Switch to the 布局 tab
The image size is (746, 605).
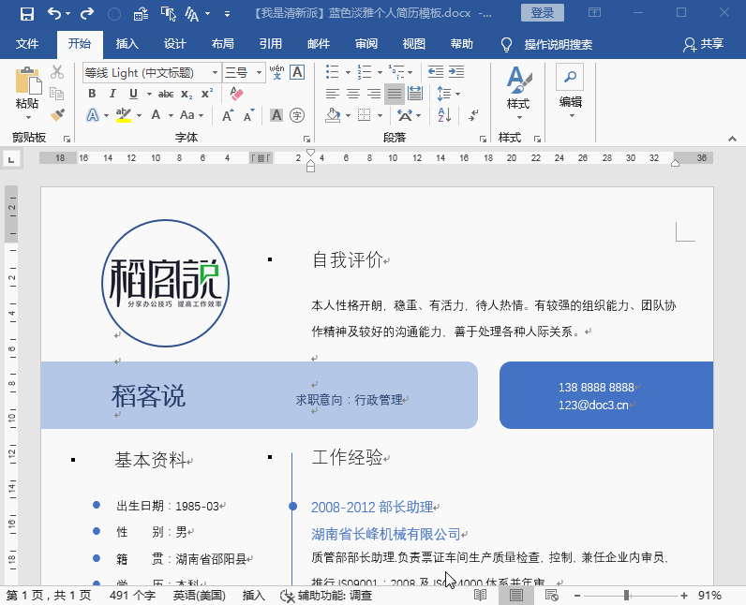coord(223,44)
